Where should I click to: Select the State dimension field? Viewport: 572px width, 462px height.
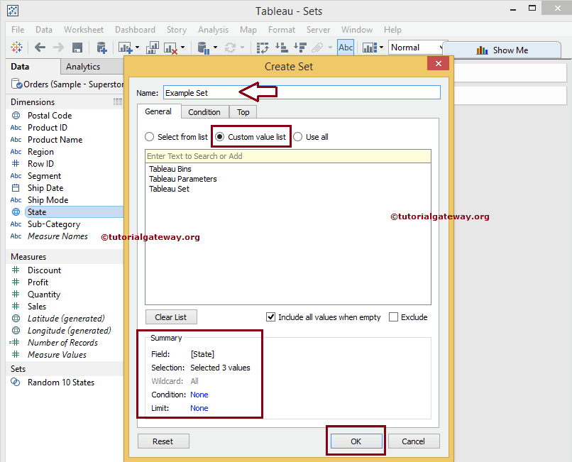[37, 212]
